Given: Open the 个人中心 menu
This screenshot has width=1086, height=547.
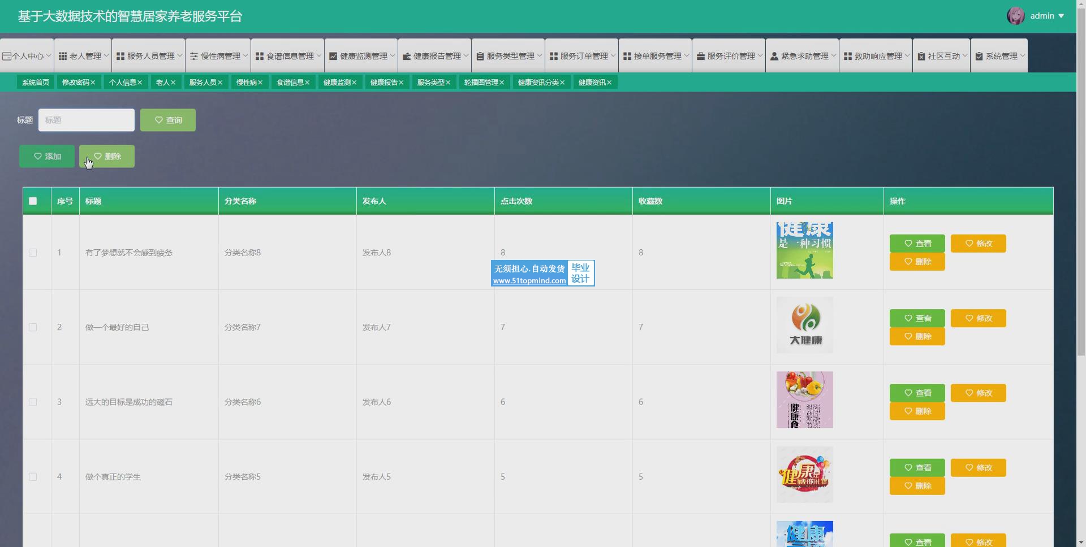Looking at the screenshot, I should tap(27, 56).
